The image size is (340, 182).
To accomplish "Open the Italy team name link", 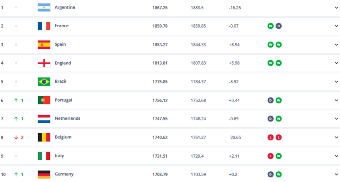I will [x=59, y=156].
